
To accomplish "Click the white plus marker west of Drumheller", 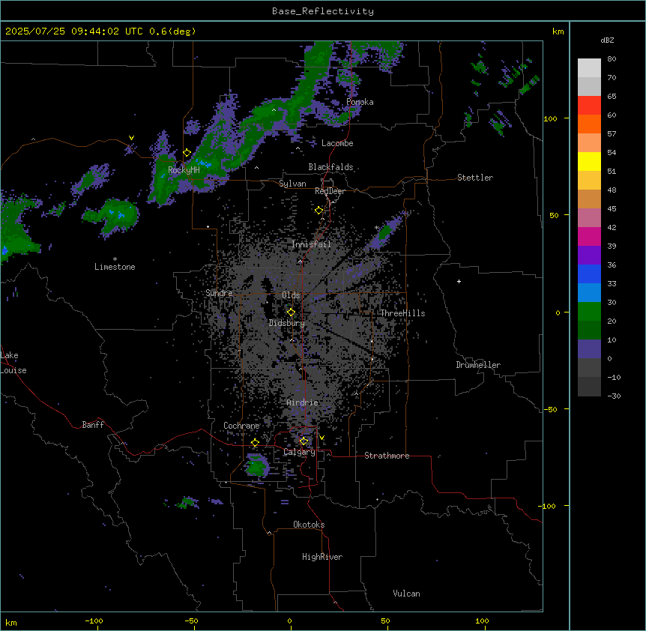I will (x=459, y=281).
